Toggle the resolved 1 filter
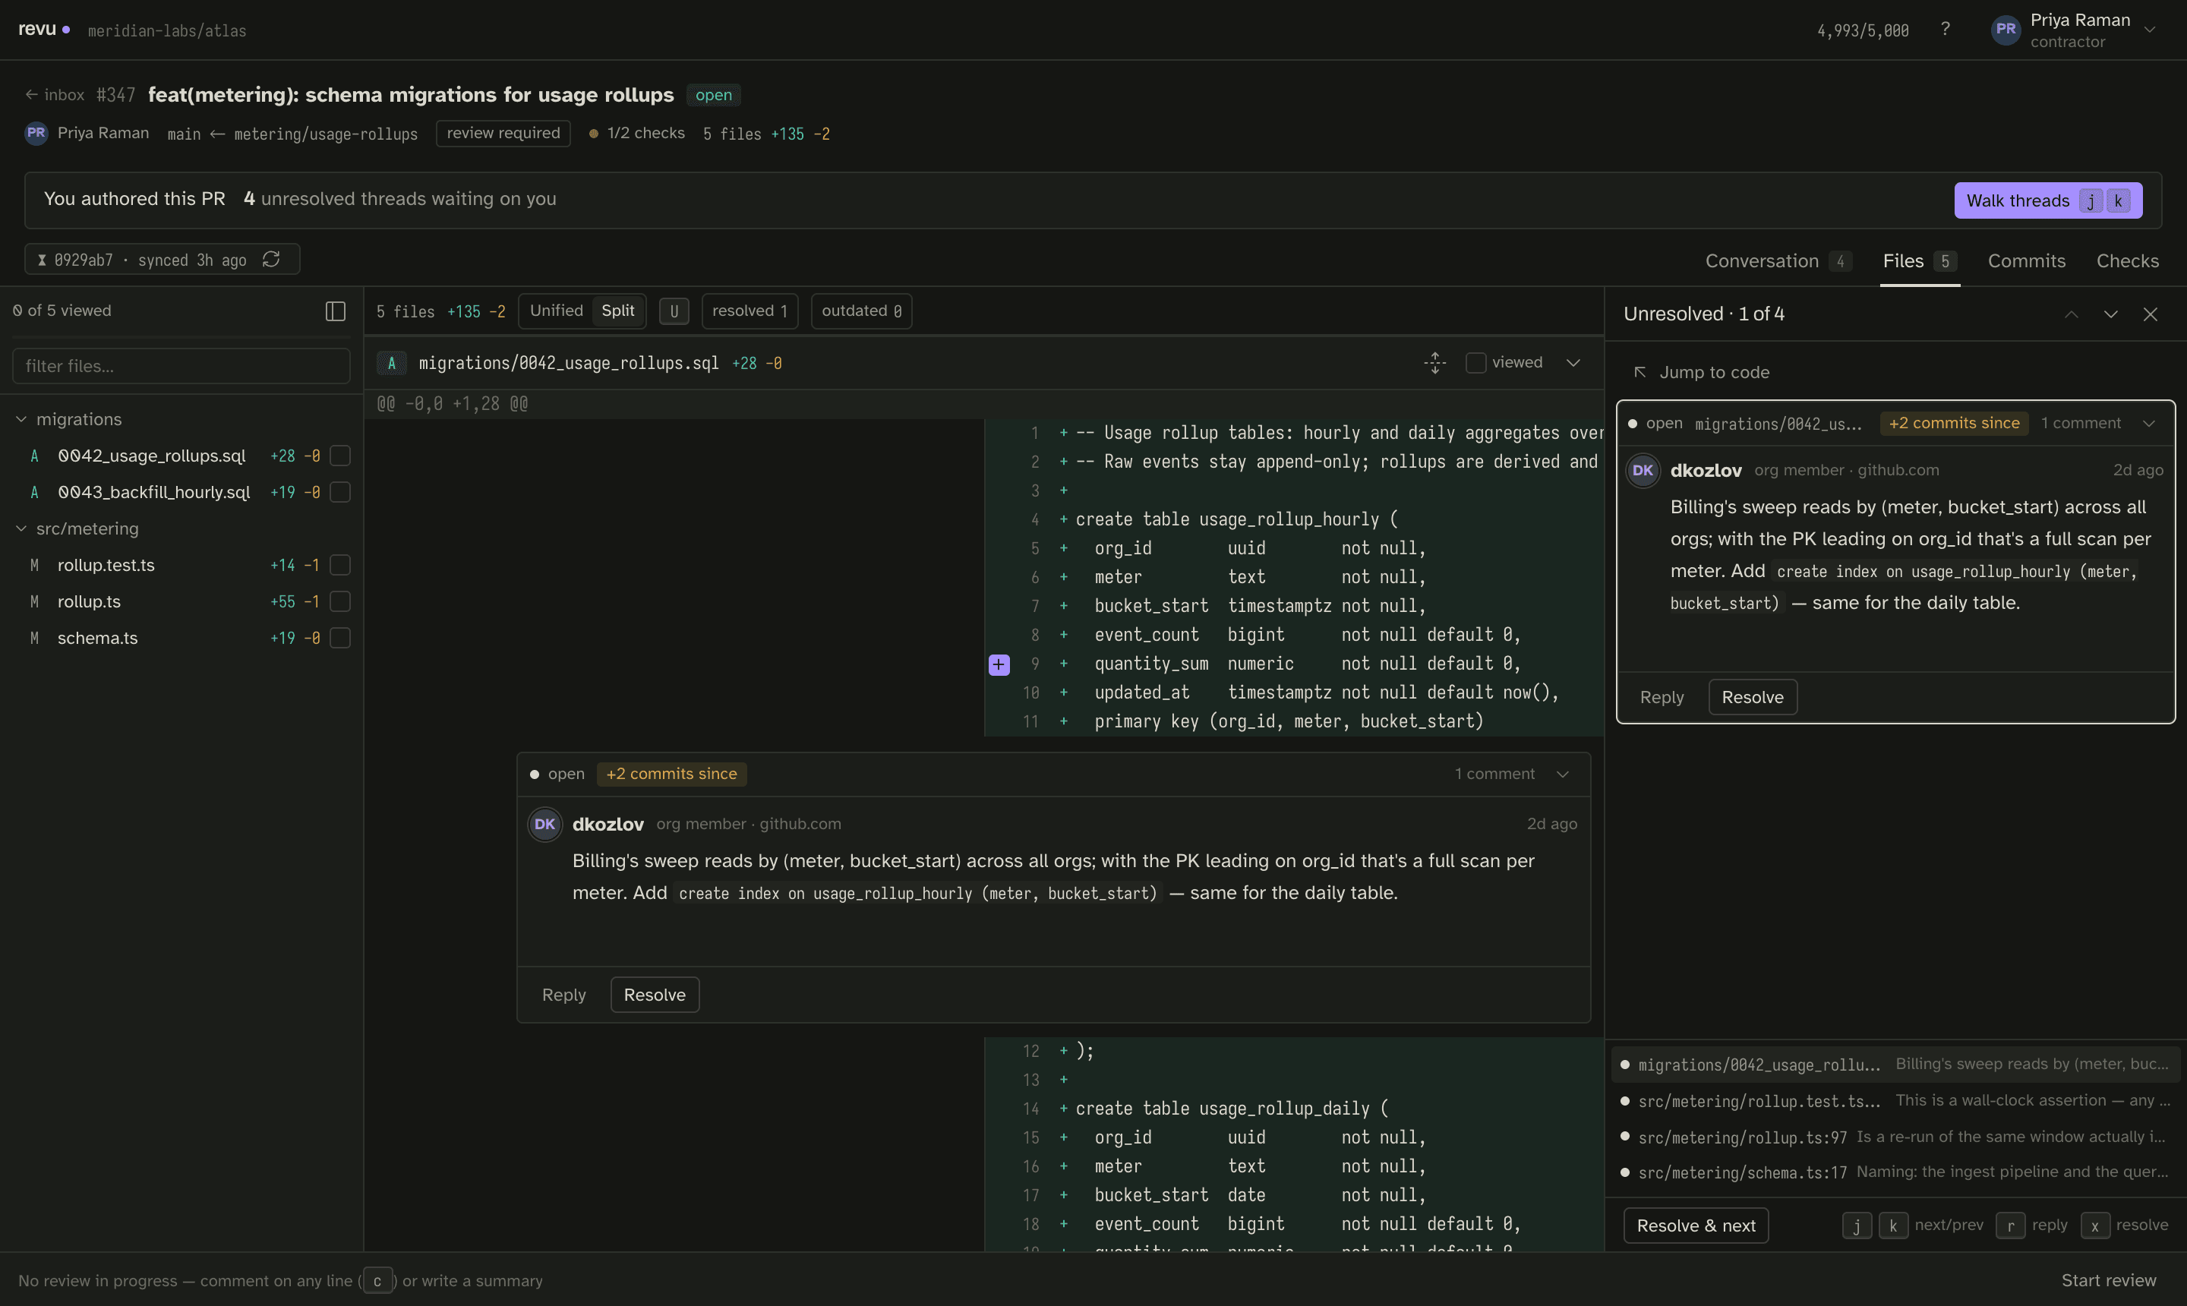Image resolution: width=2187 pixels, height=1306 pixels. click(x=750, y=311)
